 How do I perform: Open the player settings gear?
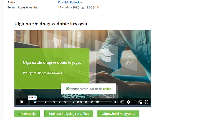[128, 102]
